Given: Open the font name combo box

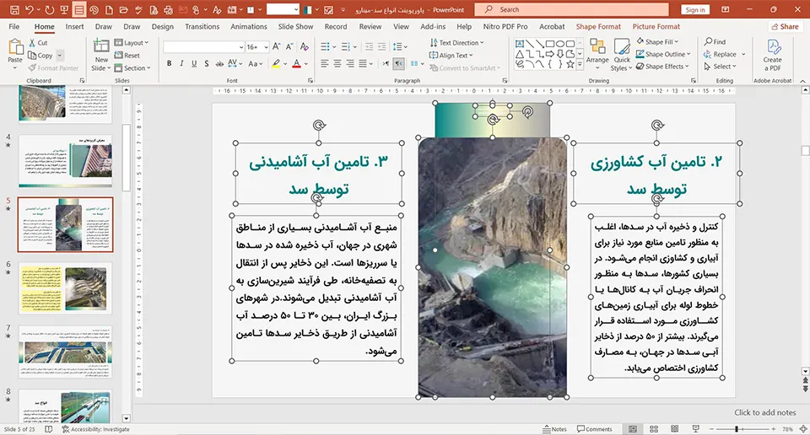Looking at the screenshot, I should 203,47.
